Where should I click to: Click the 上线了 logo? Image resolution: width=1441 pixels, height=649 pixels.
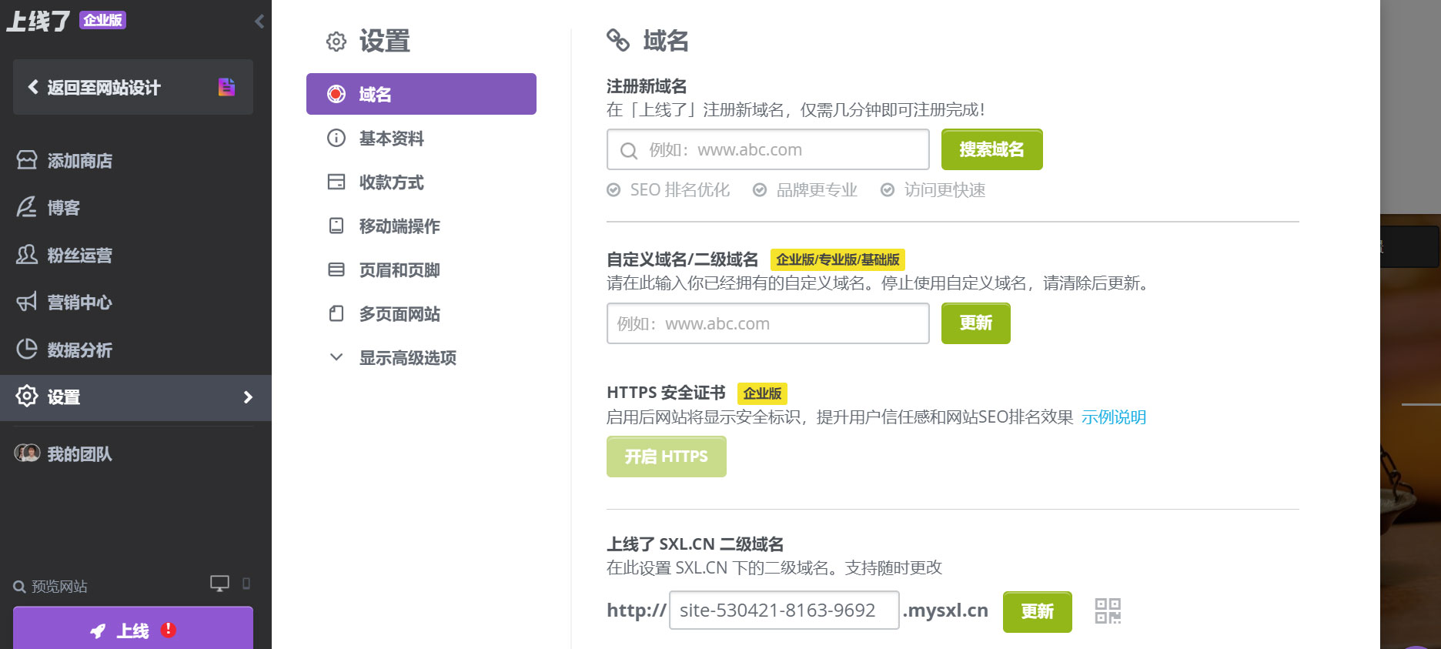38,21
